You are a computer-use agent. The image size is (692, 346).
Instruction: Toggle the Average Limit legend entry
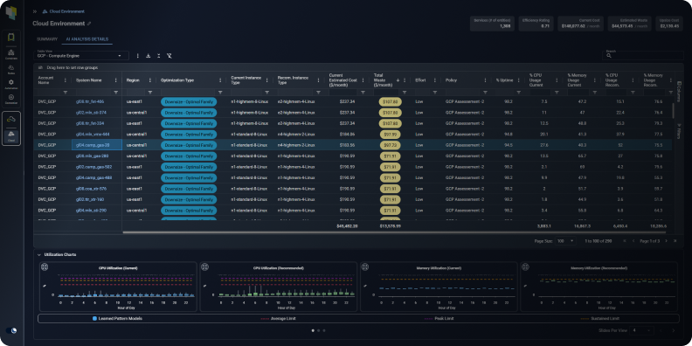[x=278, y=318]
